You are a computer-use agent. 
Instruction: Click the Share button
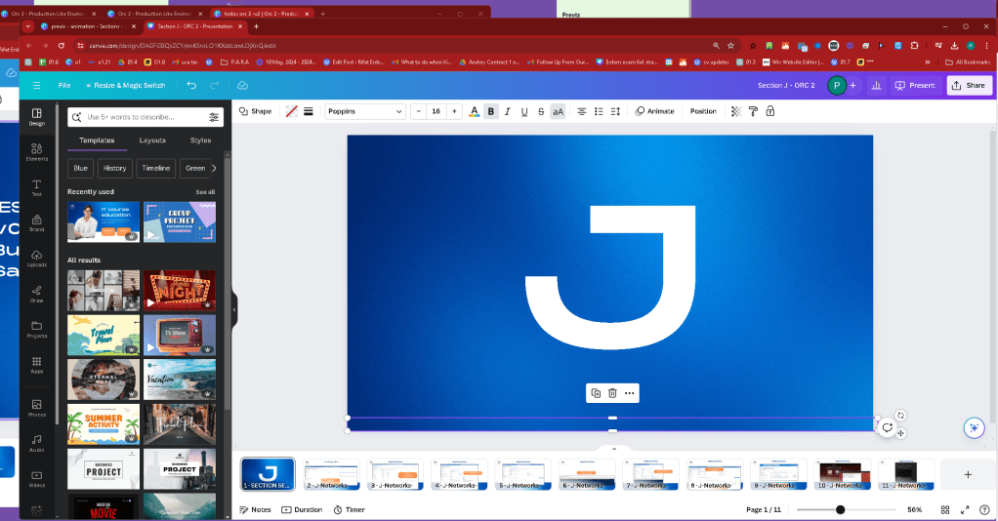coord(970,85)
